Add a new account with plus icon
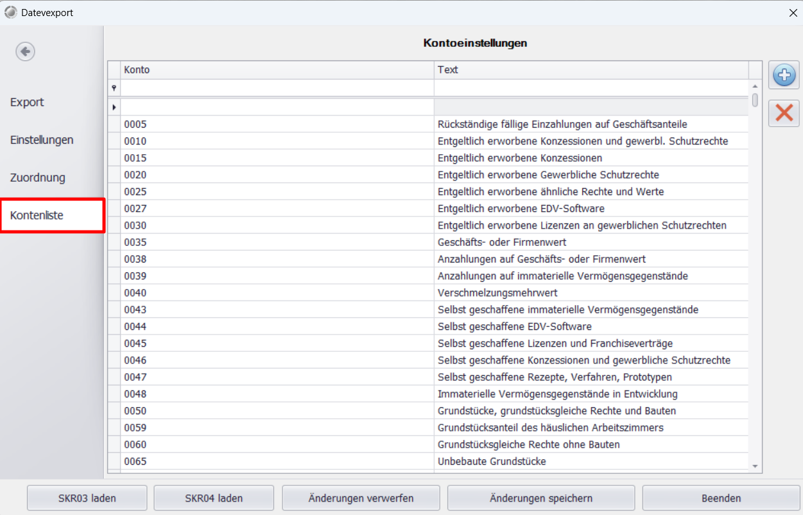 point(784,75)
